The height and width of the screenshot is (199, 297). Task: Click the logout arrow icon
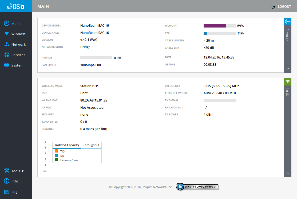tap(273, 7)
